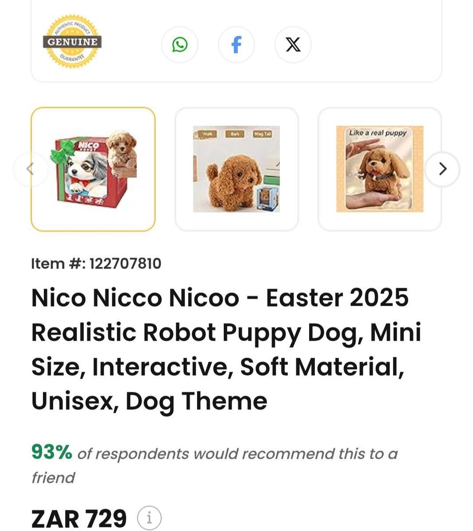Select the Nico gift box thumbnail
The height and width of the screenshot is (531, 473).
[x=93, y=168]
